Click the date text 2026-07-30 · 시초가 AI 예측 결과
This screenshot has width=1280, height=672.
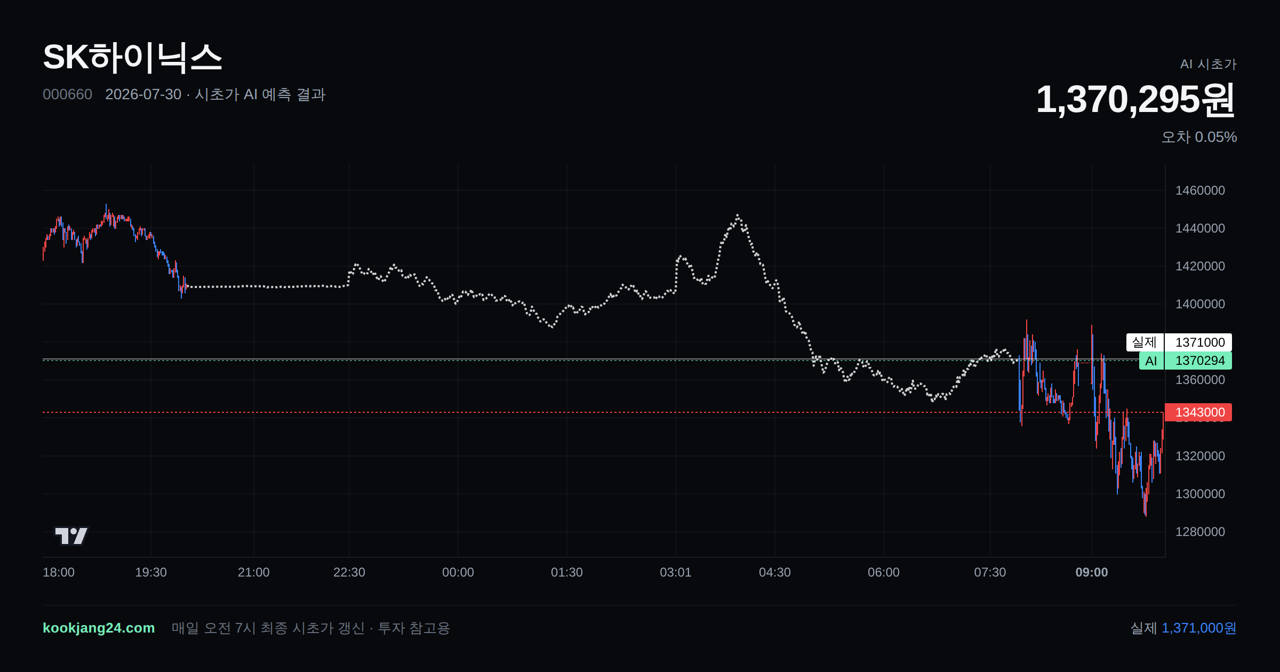click(215, 94)
